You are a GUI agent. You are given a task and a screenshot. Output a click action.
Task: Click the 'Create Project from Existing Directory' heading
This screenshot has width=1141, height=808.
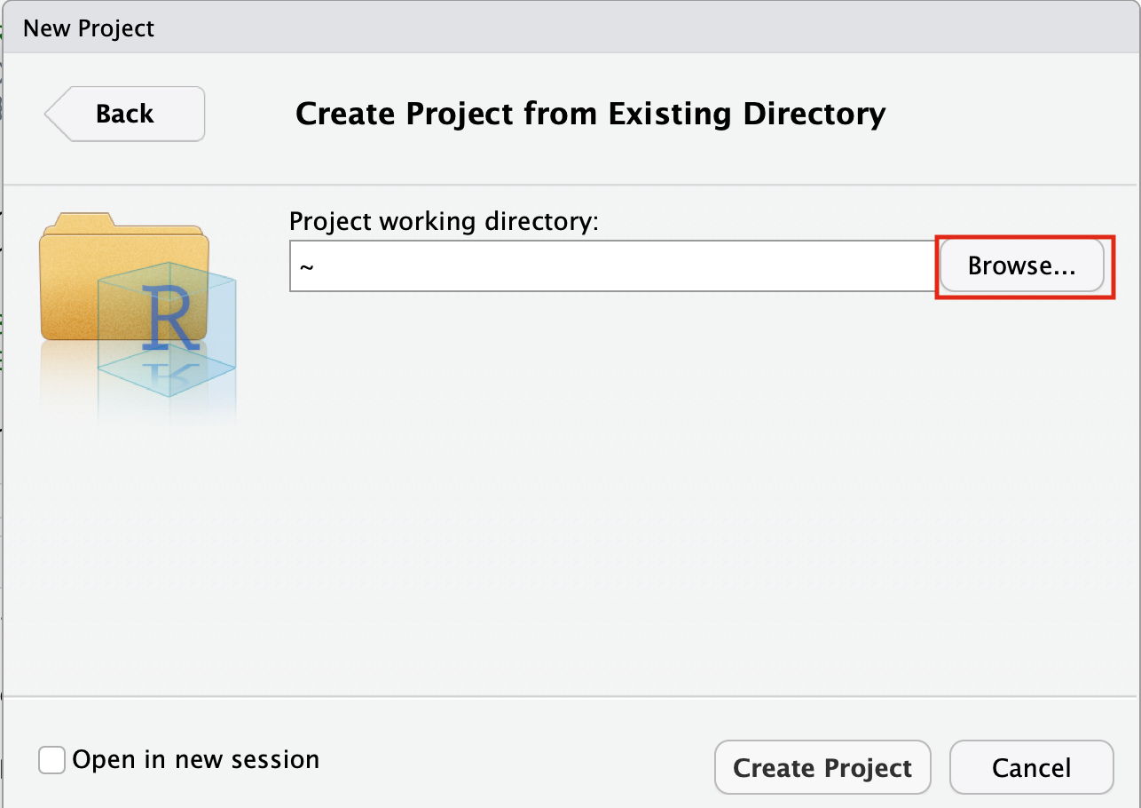tap(590, 114)
